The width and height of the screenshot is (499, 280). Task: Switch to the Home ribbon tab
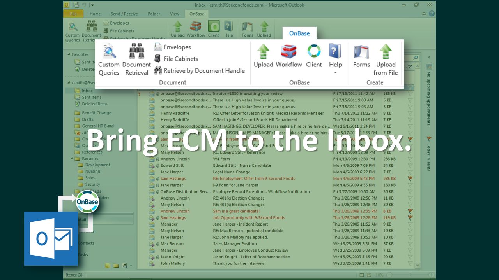click(x=95, y=14)
